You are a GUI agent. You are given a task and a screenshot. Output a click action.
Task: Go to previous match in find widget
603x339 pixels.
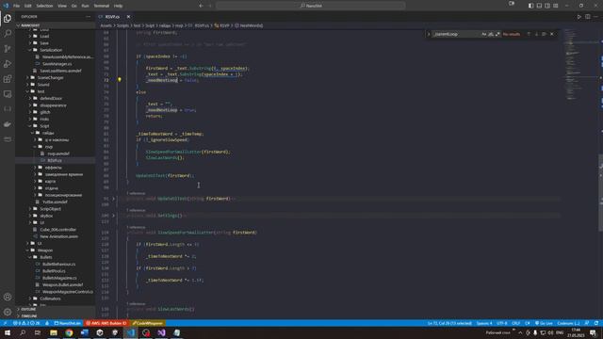pyautogui.click(x=529, y=34)
